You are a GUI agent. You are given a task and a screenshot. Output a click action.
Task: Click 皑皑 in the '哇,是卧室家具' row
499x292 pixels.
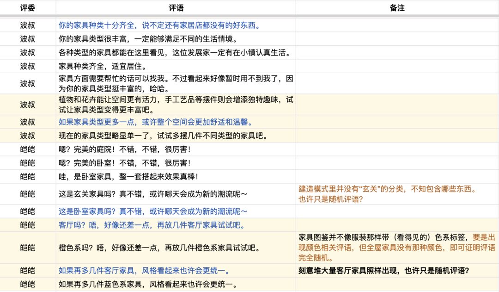point(28,177)
